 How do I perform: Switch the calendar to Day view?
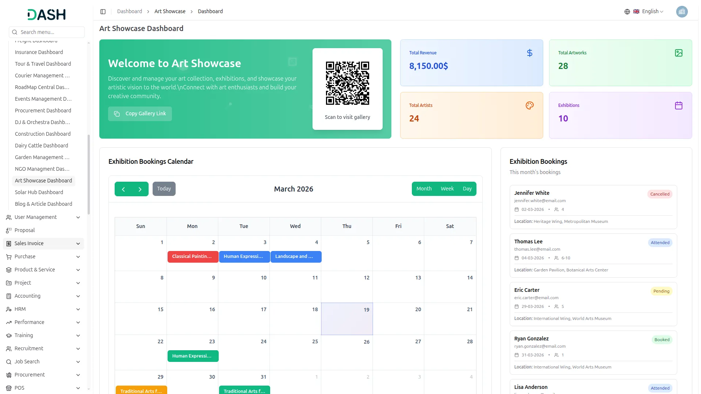coord(467,189)
